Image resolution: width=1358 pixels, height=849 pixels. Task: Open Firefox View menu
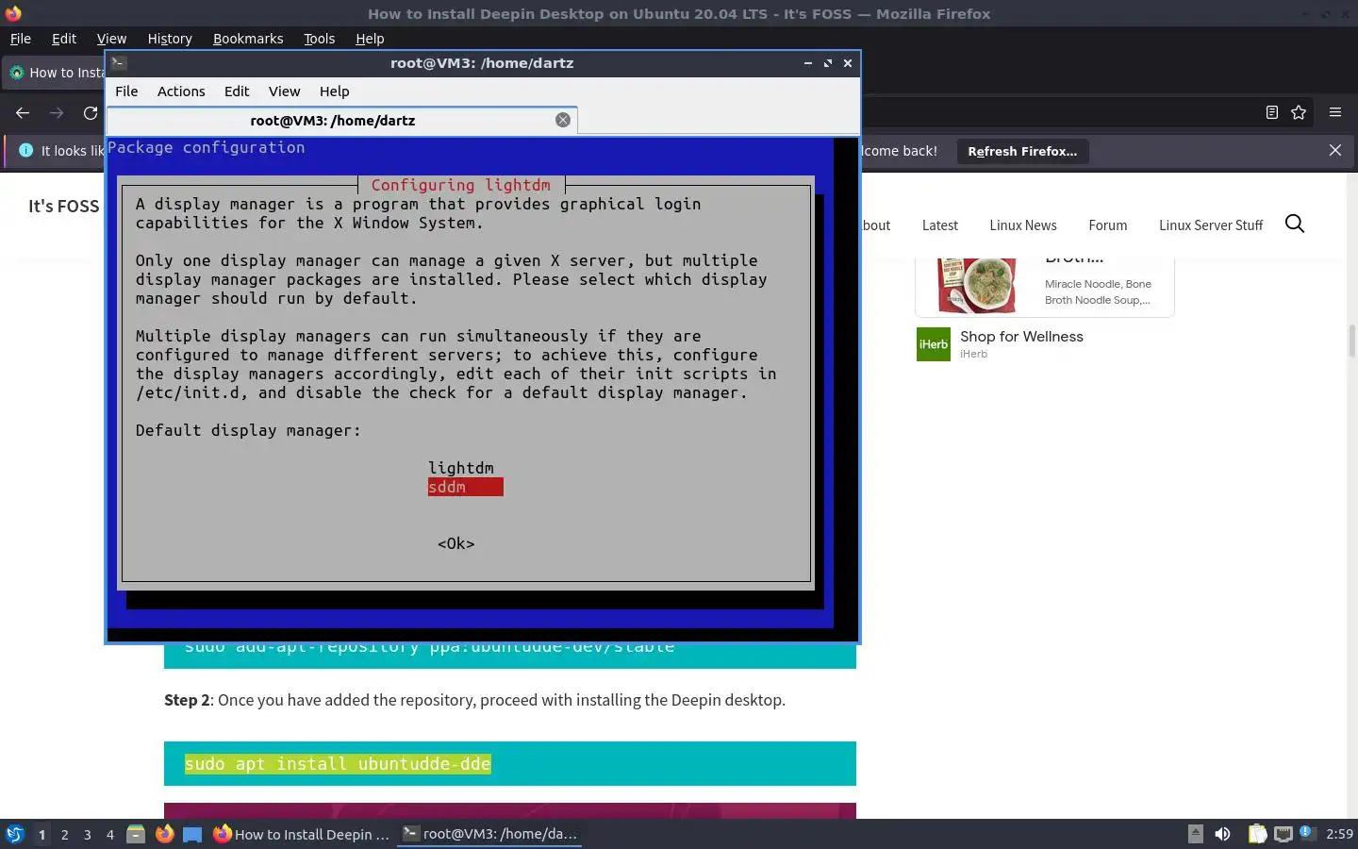(111, 39)
